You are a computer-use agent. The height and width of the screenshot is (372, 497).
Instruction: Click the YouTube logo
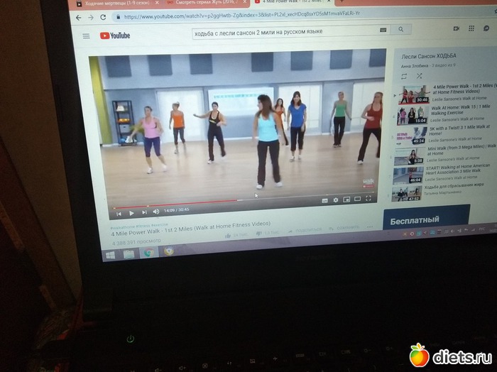click(115, 35)
